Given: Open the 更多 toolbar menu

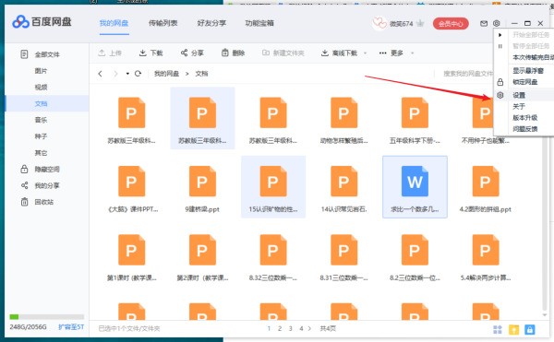Looking at the screenshot, I should [x=391, y=53].
